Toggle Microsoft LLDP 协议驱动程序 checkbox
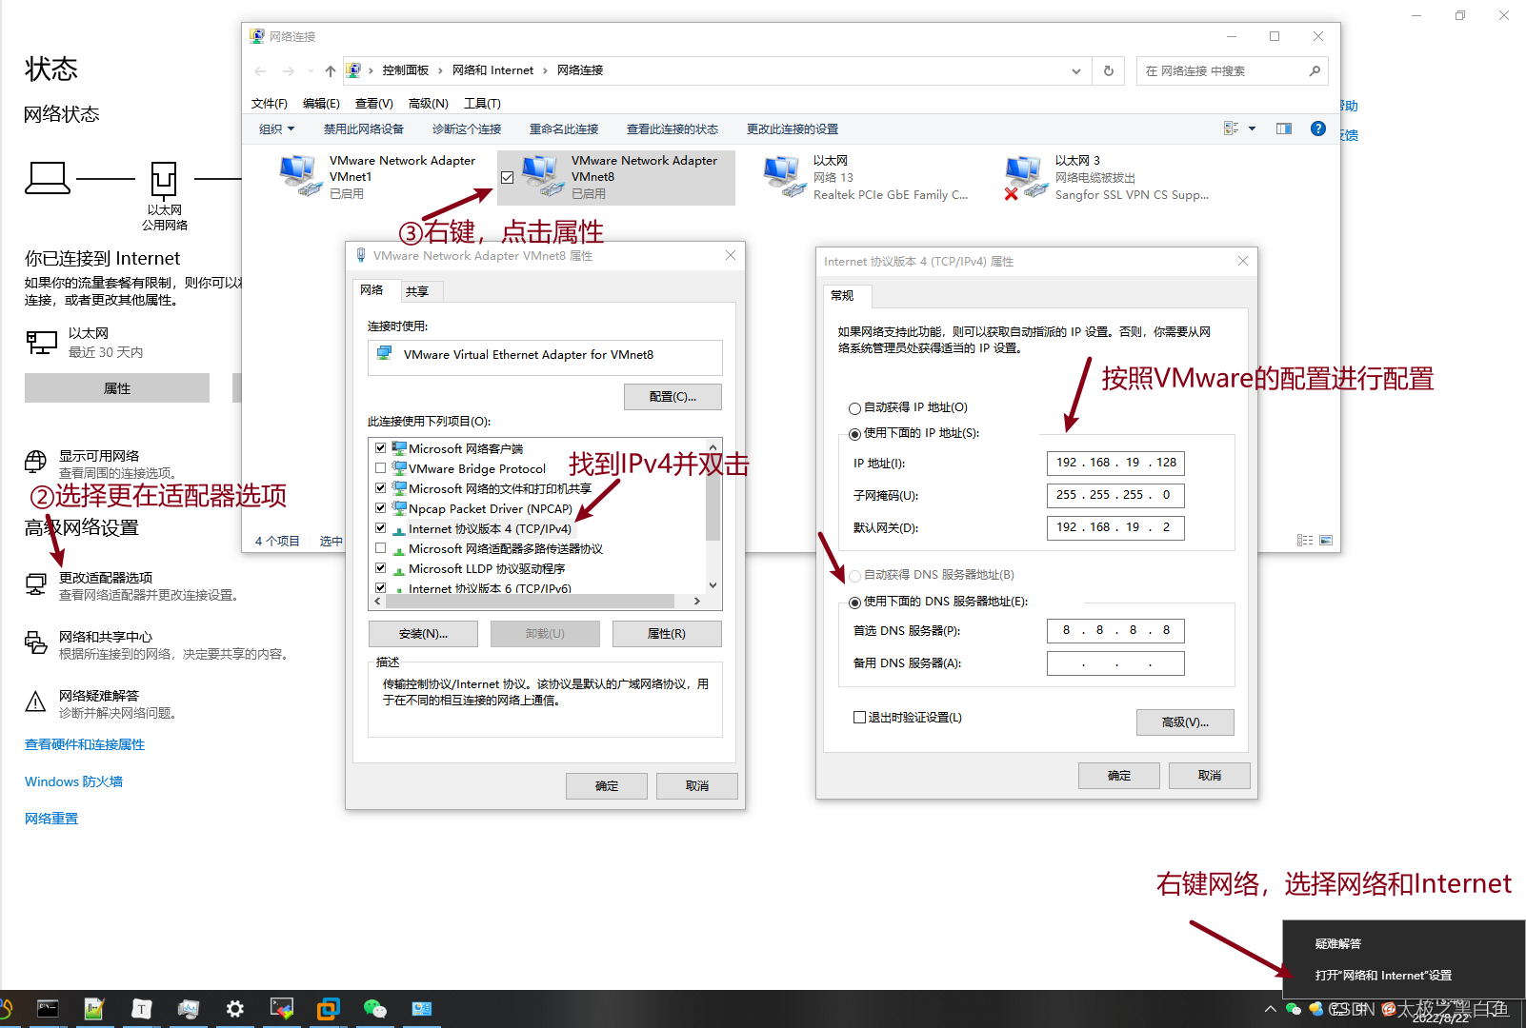Viewport: 1526px width, 1028px height. tap(381, 567)
